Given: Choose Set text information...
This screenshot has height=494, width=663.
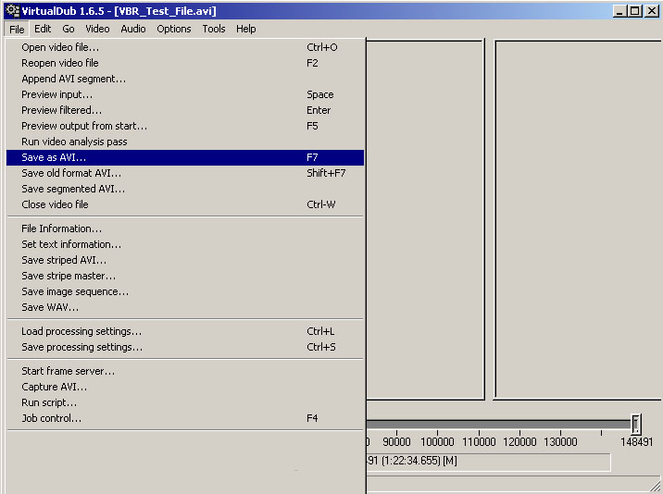Looking at the screenshot, I should tap(185, 244).
